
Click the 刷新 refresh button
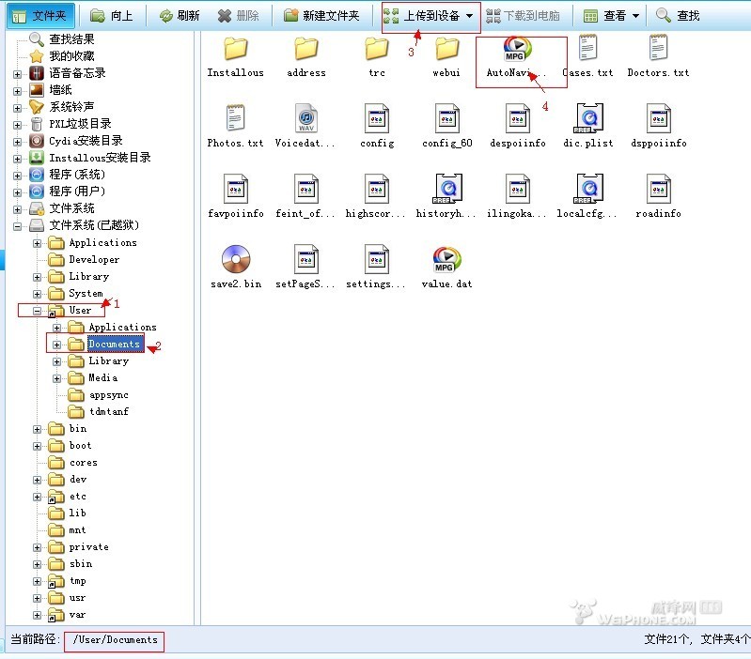(179, 16)
